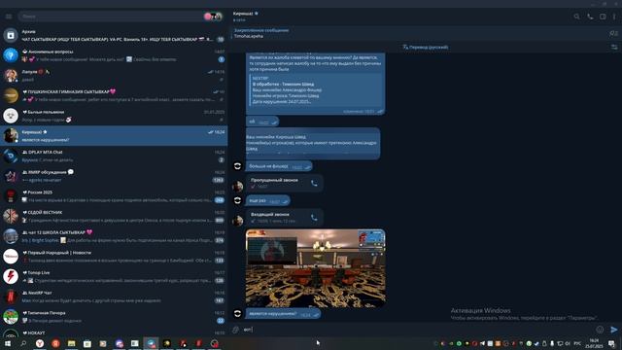Open the НОКАУТ channel
622x350 pixels.
click(x=114, y=332)
